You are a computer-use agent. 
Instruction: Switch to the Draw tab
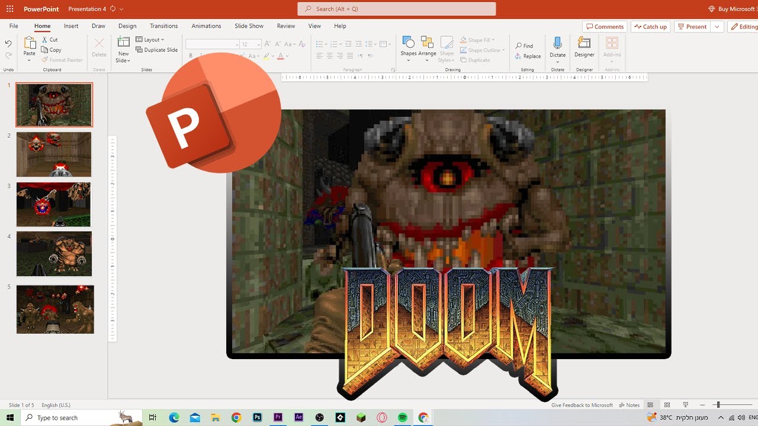98,26
